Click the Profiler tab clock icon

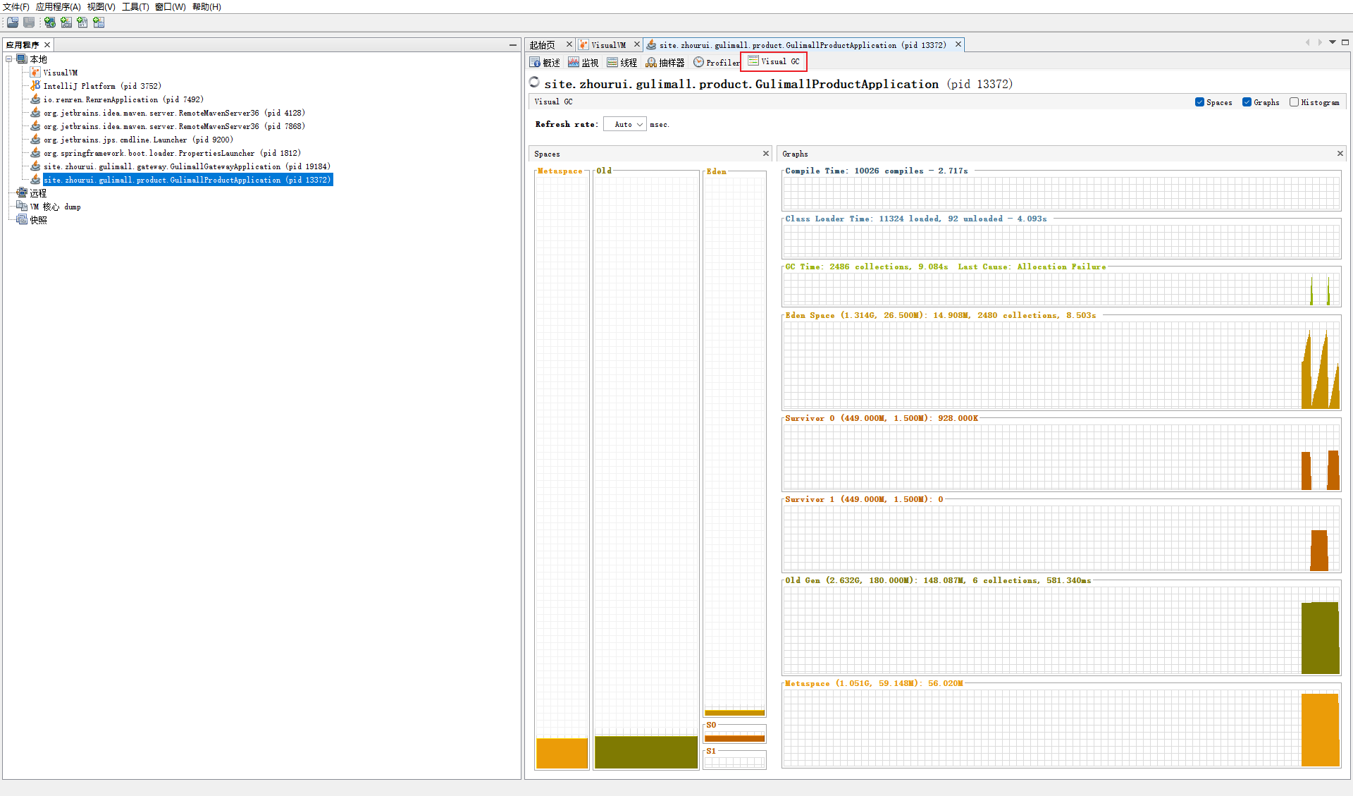[x=698, y=62]
